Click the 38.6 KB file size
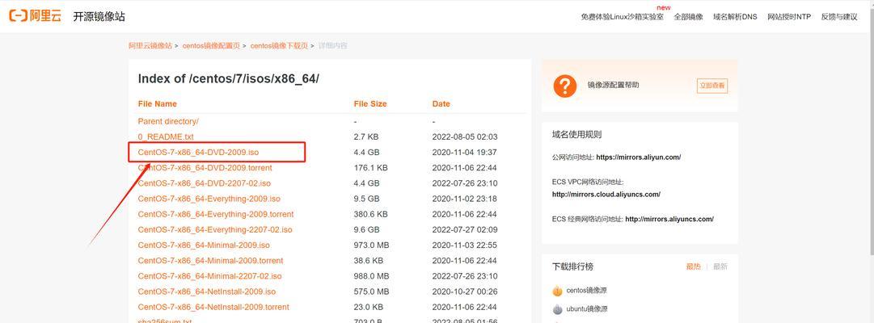Screen dimensions: 874x323 pos(369,261)
